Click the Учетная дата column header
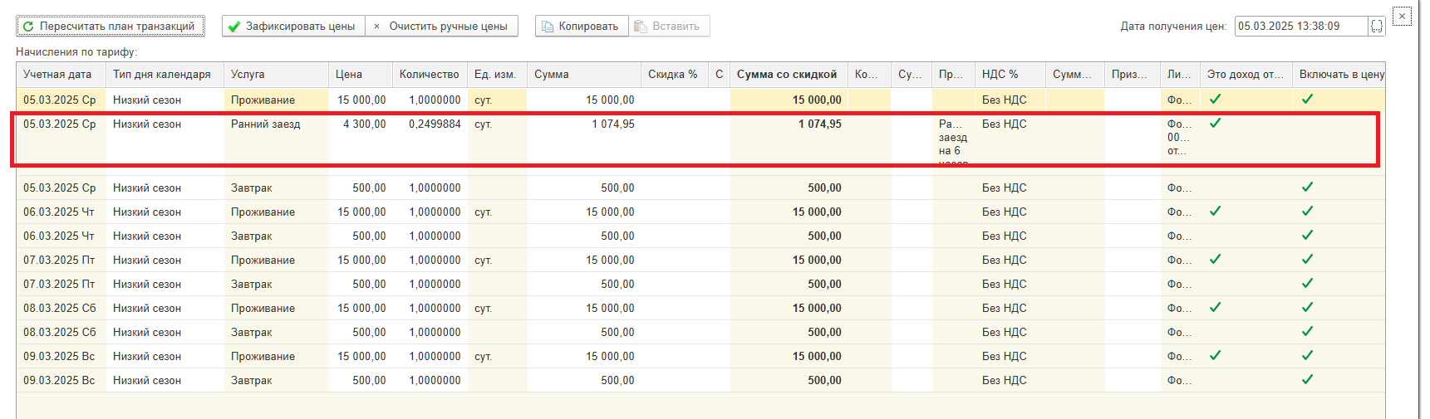 [61, 74]
